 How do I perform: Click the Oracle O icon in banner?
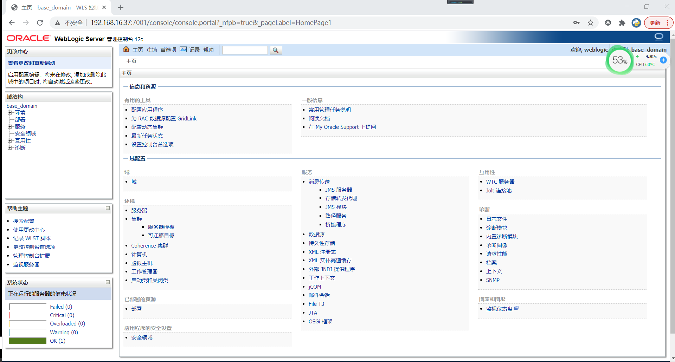(659, 37)
